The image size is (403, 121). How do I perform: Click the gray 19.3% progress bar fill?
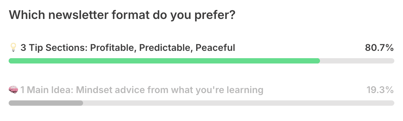46,103
